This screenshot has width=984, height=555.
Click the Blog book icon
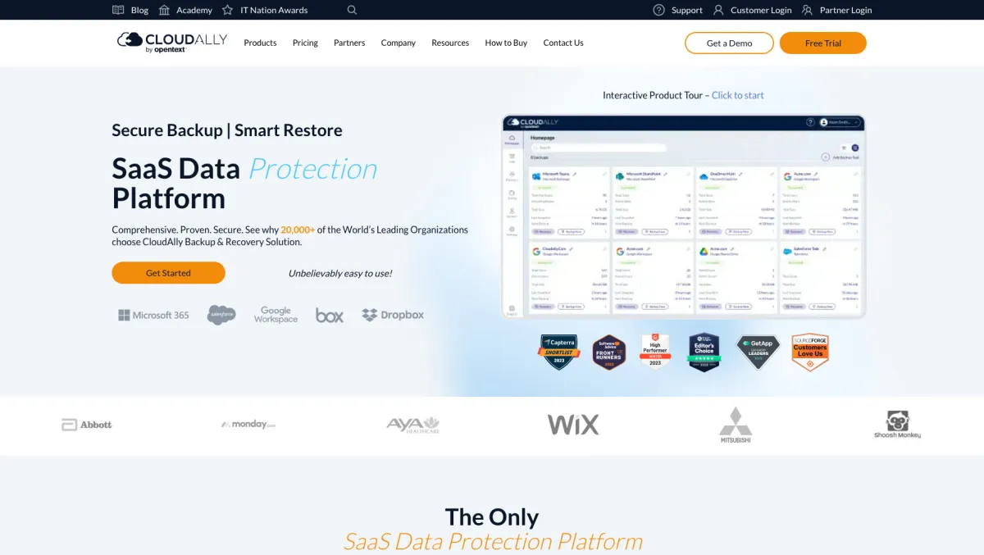coord(118,10)
